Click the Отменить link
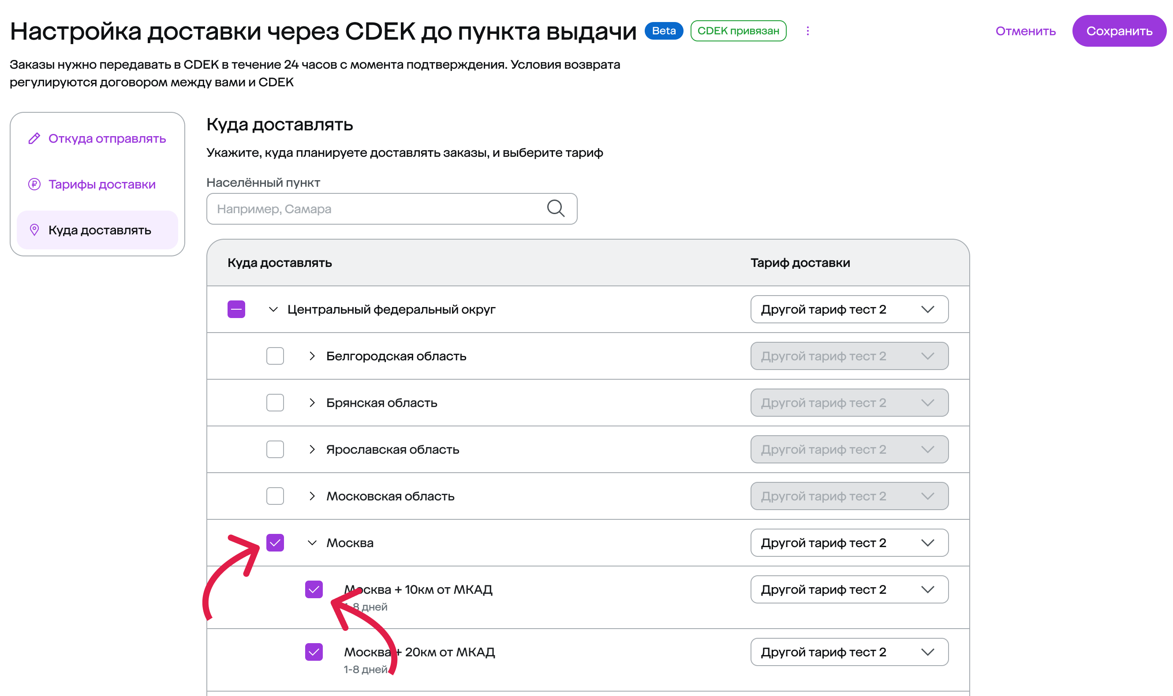The image size is (1173, 696). click(1025, 31)
